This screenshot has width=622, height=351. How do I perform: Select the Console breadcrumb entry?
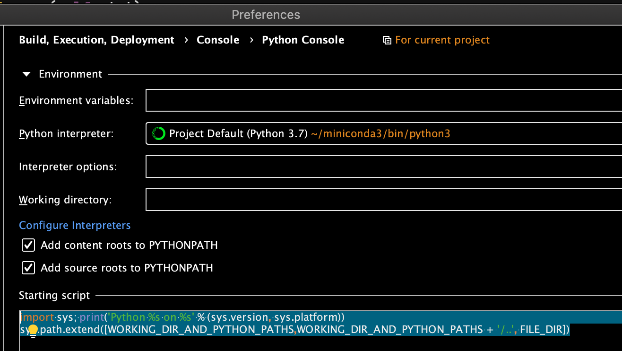click(x=218, y=40)
